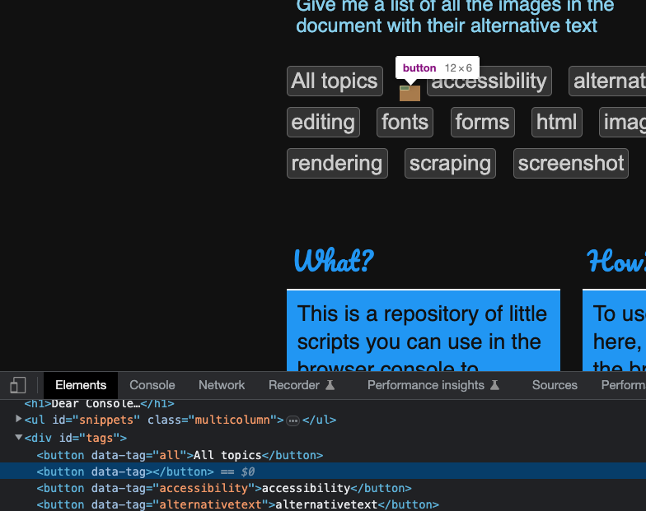Viewport: 646px width, 511px height.
Task: Select the editing tag button
Action: (323, 122)
